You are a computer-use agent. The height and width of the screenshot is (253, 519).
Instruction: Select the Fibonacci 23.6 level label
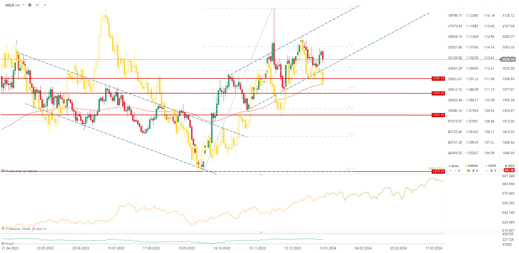click(x=351, y=44)
